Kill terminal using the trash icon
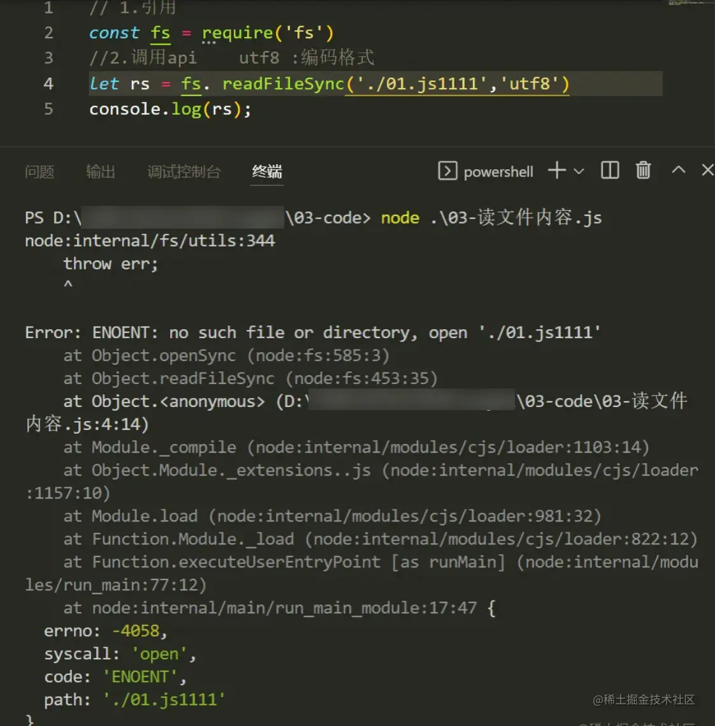This screenshot has height=726, width=715. pos(643,171)
